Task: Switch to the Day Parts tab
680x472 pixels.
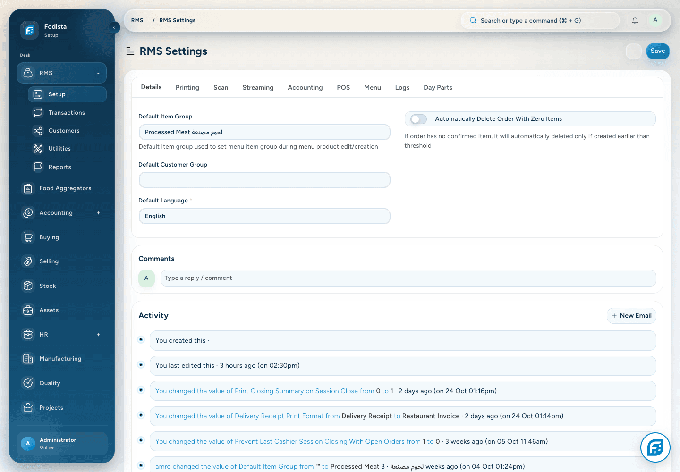Action: pos(438,88)
